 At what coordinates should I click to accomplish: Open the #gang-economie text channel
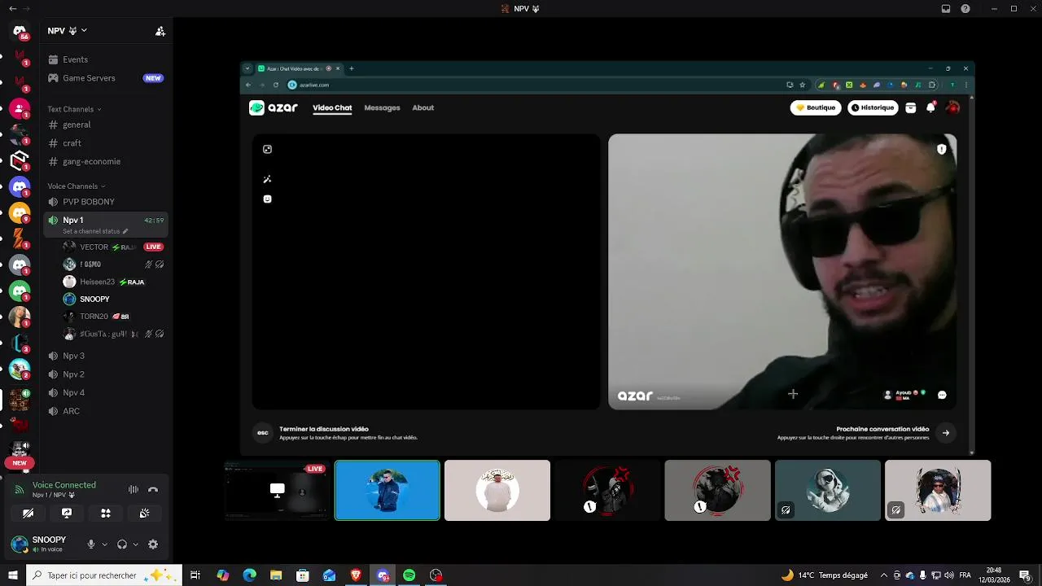click(x=106, y=161)
